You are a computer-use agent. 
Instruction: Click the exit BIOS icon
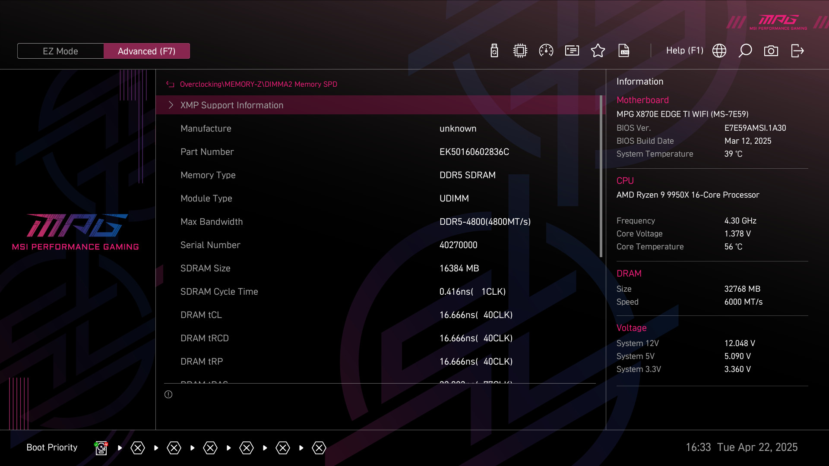(797, 51)
